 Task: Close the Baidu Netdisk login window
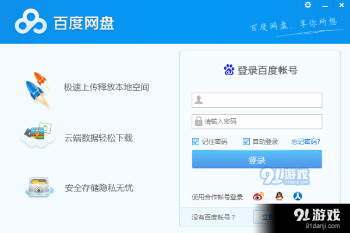[x=341, y=5]
